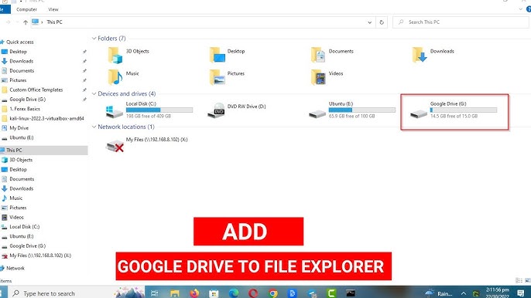Select Quick access in navigation pane
This screenshot has height=298, width=531.
19,42
